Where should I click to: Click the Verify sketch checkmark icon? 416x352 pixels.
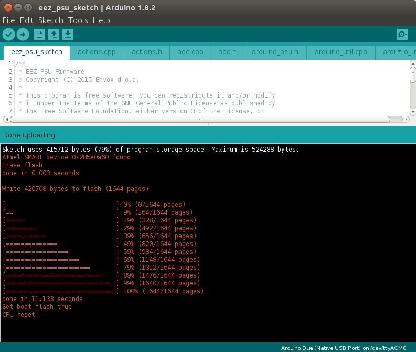tap(8, 35)
